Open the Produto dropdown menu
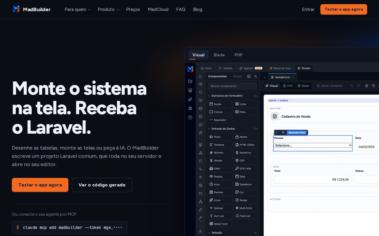This screenshot has width=379, height=236. [108, 9]
